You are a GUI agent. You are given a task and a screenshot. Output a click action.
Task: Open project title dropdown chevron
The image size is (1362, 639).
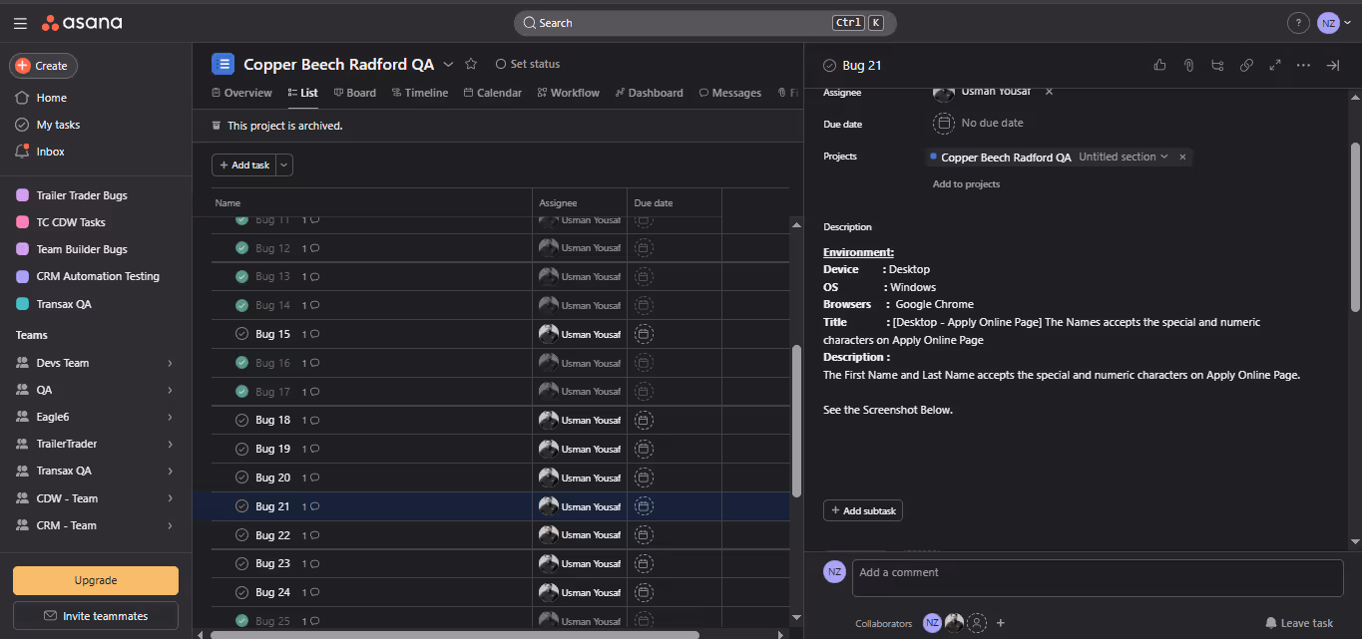tap(449, 64)
